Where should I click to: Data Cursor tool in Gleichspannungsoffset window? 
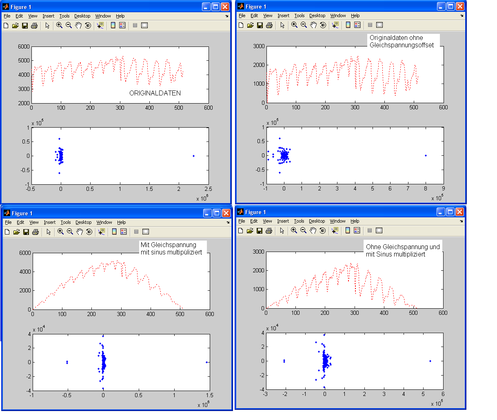(335, 25)
